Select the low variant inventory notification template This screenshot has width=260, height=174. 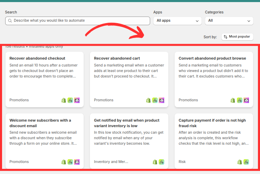click(126, 123)
